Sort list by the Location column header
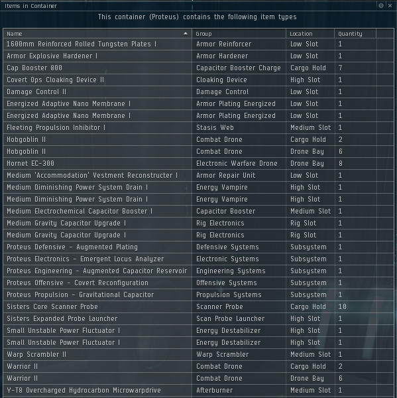 pyautogui.click(x=310, y=34)
